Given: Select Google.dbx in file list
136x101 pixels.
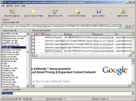Looking at the screenshot, I should pyautogui.click(x=14, y=48).
